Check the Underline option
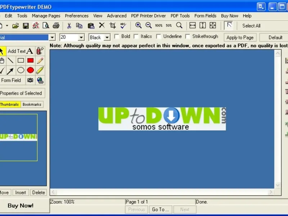 (158, 36)
